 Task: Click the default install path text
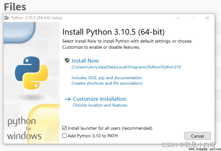click(126, 67)
